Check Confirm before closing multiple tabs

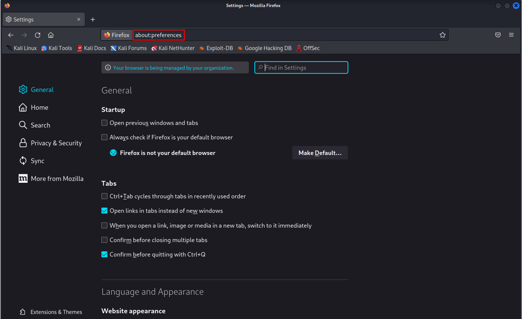pos(105,240)
